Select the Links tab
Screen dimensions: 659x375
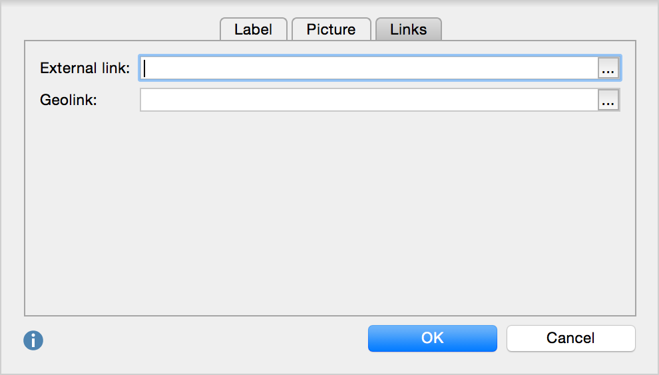(408, 29)
